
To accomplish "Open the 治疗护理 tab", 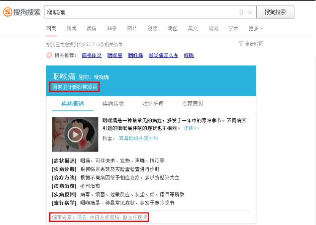I will [x=153, y=104].
